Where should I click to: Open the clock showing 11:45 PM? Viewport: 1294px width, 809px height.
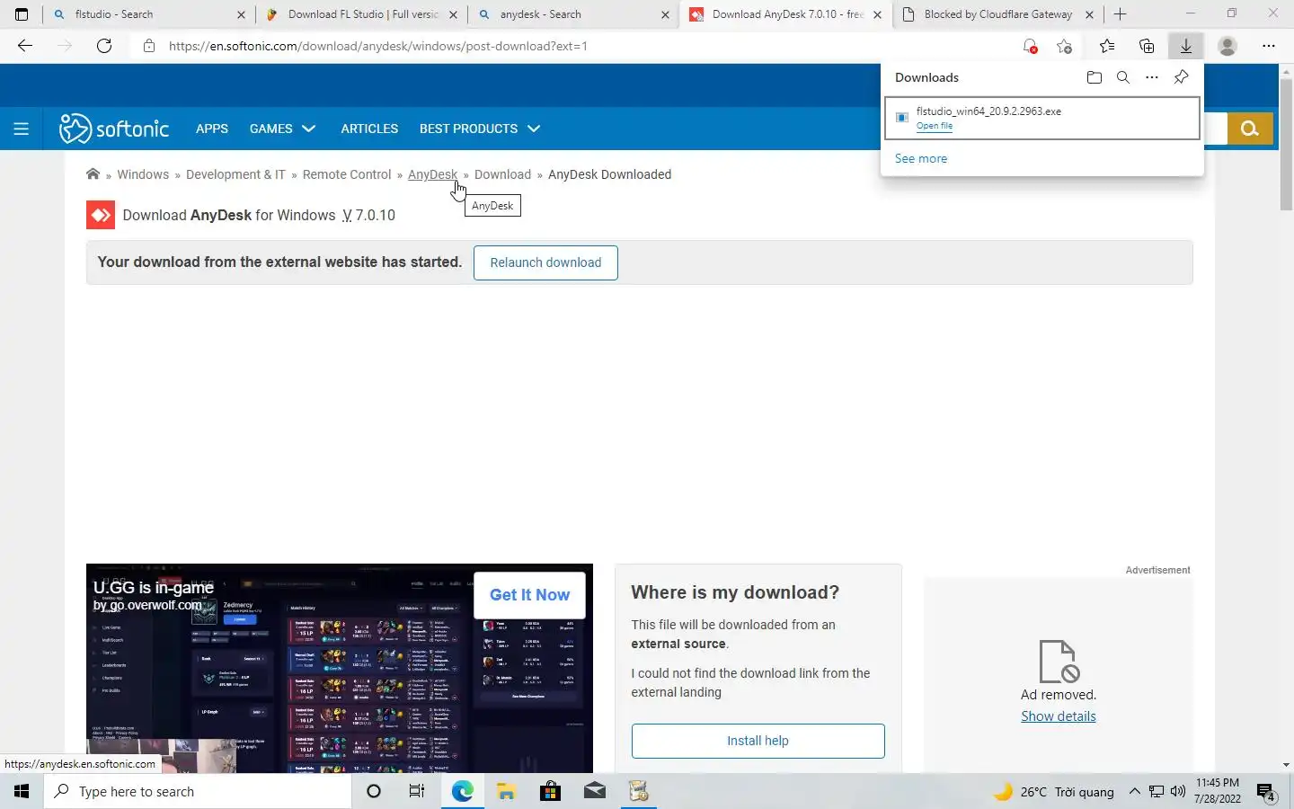[x=1218, y=791]
